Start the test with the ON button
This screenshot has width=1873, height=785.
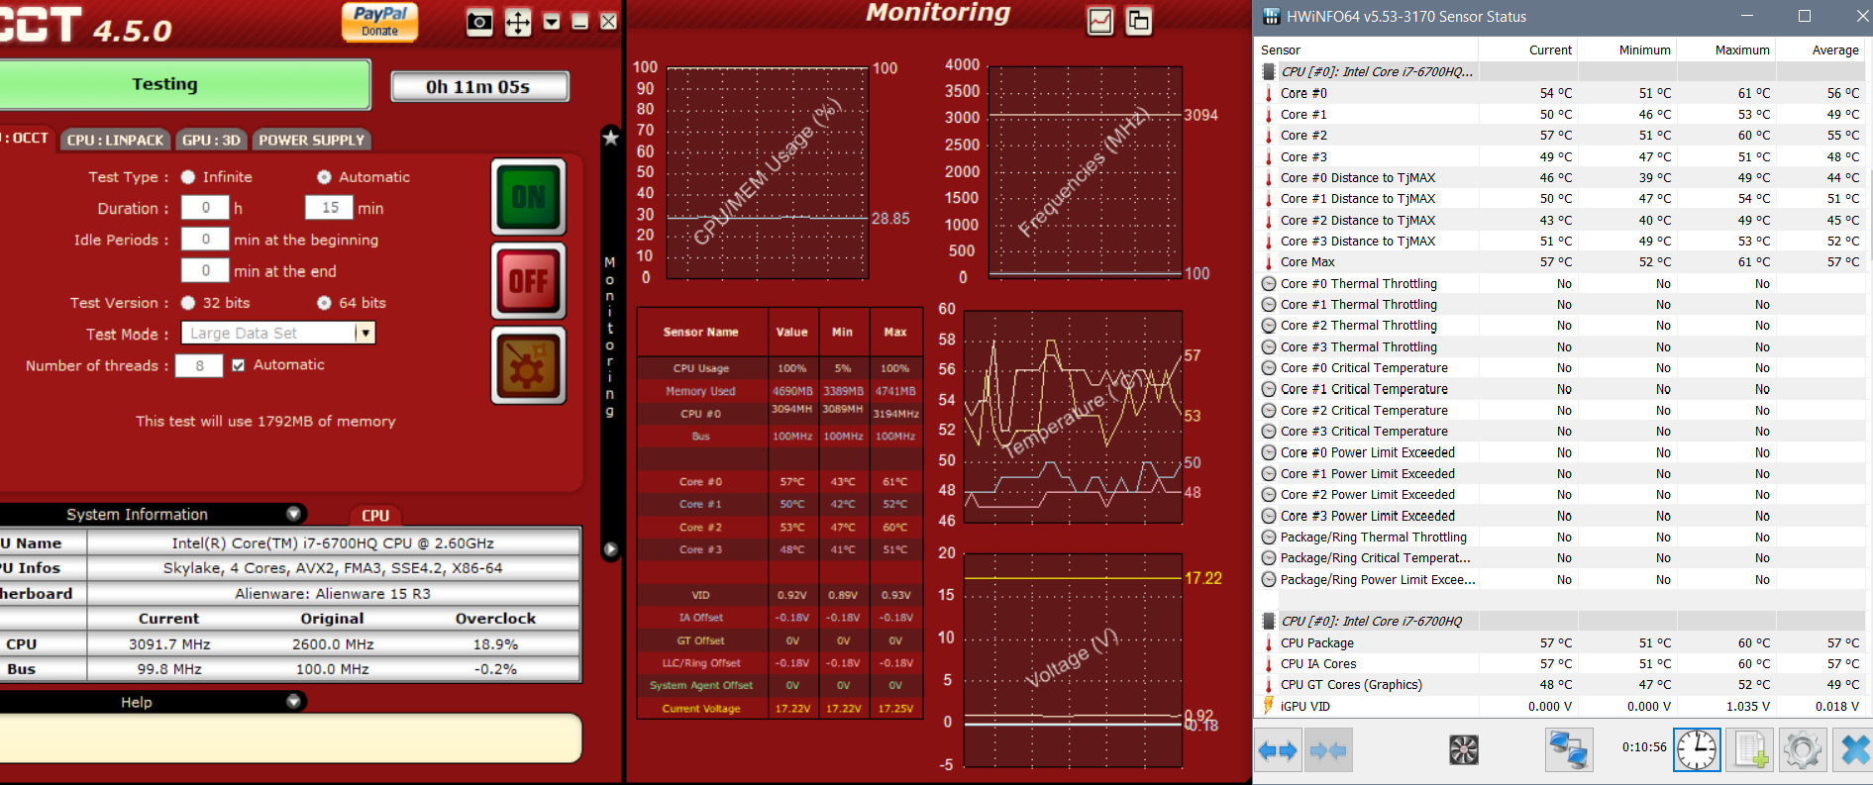[x=529, y=197]
